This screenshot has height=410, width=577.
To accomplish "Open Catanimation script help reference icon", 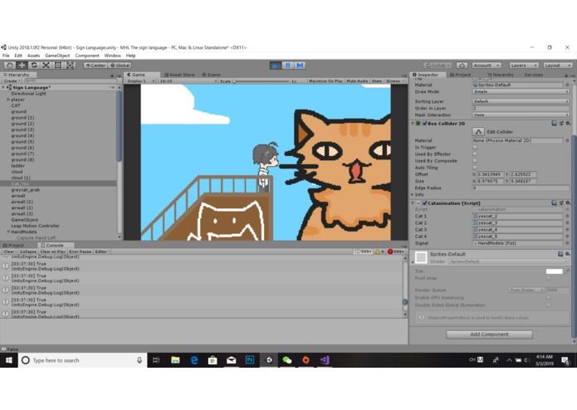I will (x=555, y=203).
